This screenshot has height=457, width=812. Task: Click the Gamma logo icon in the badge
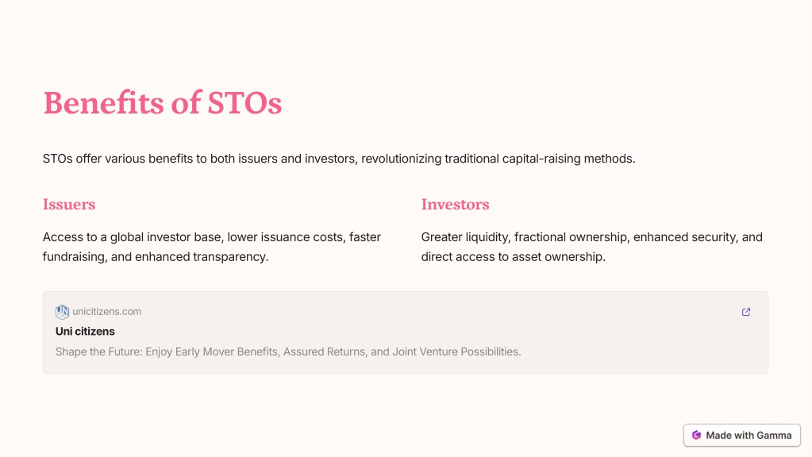click(697, 436)
